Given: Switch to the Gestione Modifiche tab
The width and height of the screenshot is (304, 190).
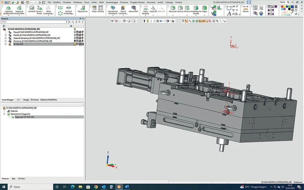Looking at the screenshot, I should (48, 100).
